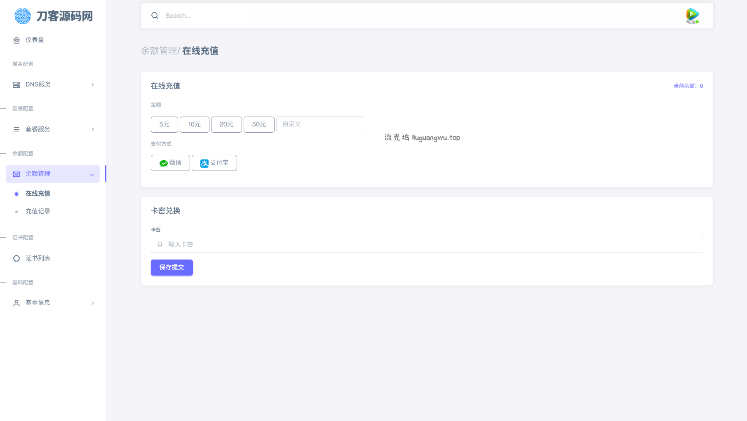Choose 微信 as payment method
The width and height of the screenshot is (747, 421).
click(x=170, y=163)
